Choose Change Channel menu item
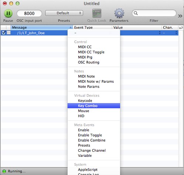The width and height of the screenshot is (184, 175). click(x=94, y=151)
